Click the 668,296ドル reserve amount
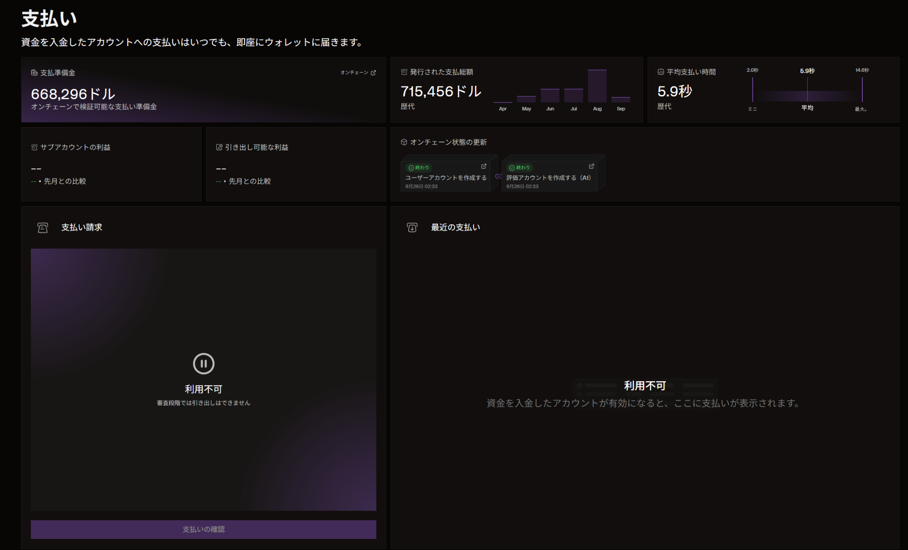The image size is (908, 550). click(x=73, y=94)
